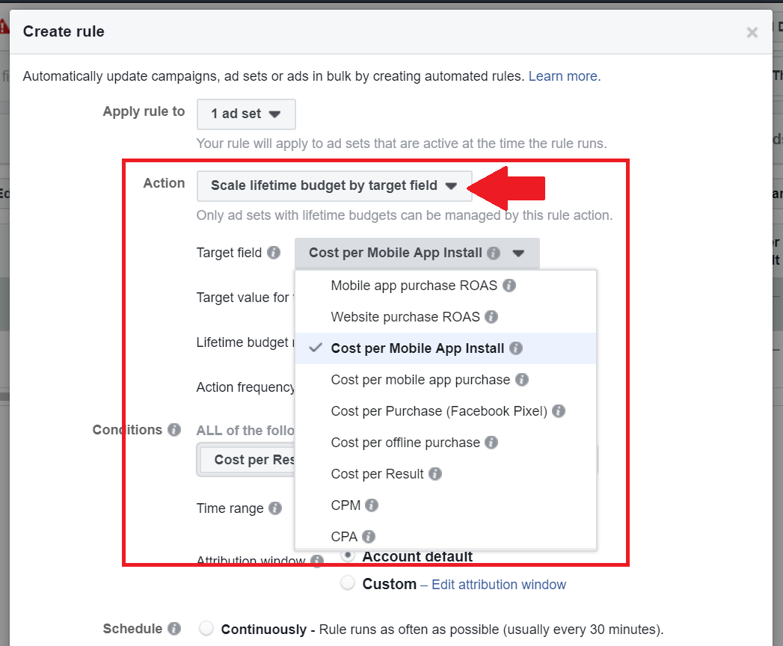Click info icon in the Target field dropdown button
The height and width of the screenshot is (646, 783).
(x=494, y=253)
